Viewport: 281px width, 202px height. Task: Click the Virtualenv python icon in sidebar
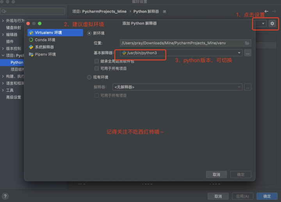click(x=31, y=33)
